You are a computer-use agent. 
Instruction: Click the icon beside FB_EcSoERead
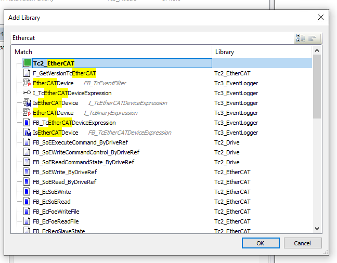(27, 202)
